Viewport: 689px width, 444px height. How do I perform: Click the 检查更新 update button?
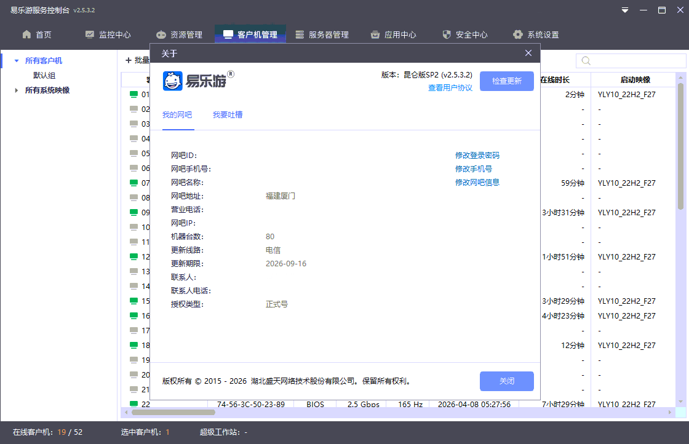[506, 81]
